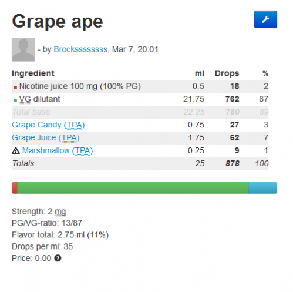The height and width of the screenshot is (292, 293).
Task: Click the VG abbreviation in VG dilutant
Action: coord(25,99)
